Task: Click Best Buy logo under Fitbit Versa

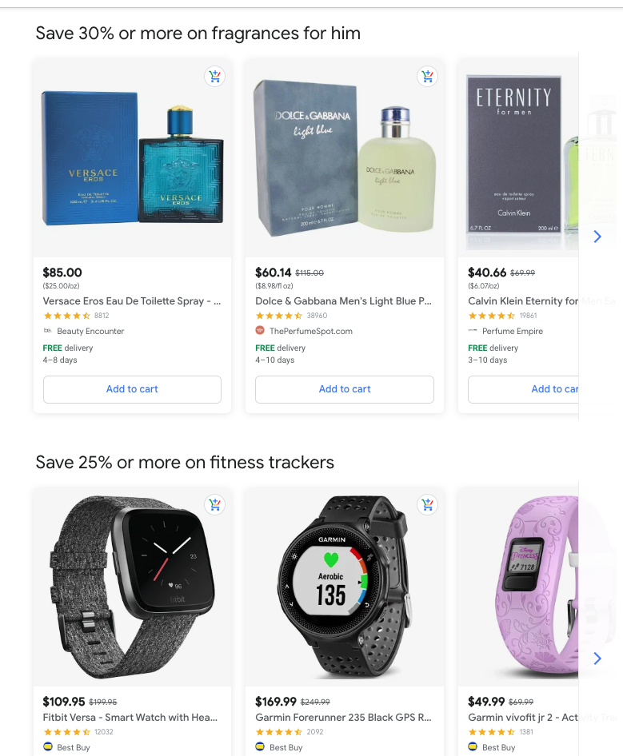Action: [x=48, y=747]
